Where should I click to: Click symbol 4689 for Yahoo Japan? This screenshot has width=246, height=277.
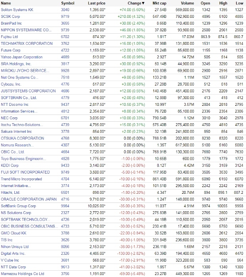tap(65, 57)
